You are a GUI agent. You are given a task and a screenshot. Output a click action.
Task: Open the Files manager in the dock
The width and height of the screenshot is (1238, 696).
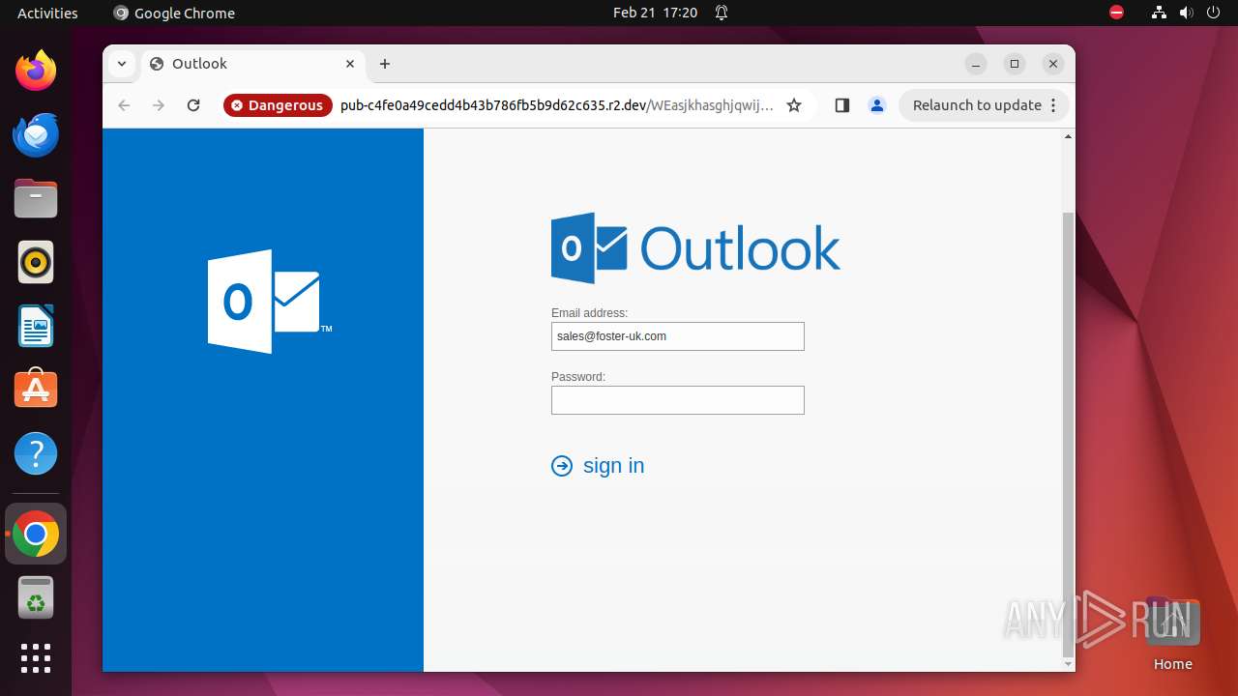pyautogui.click(x=36, y=198)
